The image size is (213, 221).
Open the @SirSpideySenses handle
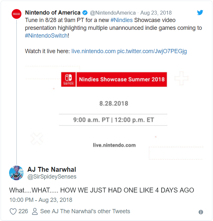52,177
